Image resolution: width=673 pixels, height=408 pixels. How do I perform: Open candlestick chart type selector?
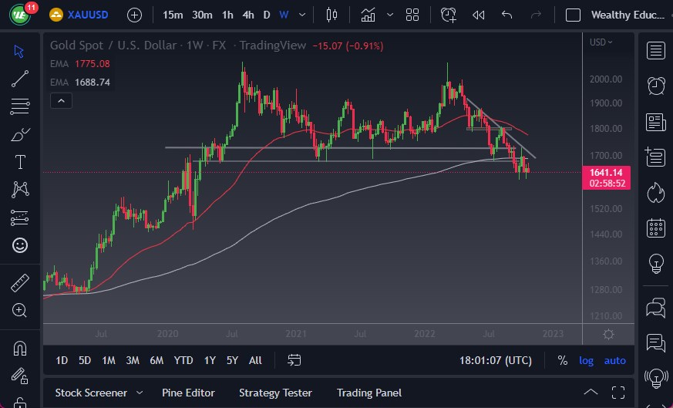pyautogui.click(x=332, y=15)
